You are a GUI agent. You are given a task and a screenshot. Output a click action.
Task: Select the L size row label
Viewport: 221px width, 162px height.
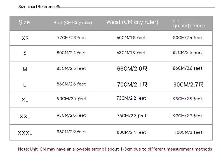pyautogui.click(x=25, y=85)
